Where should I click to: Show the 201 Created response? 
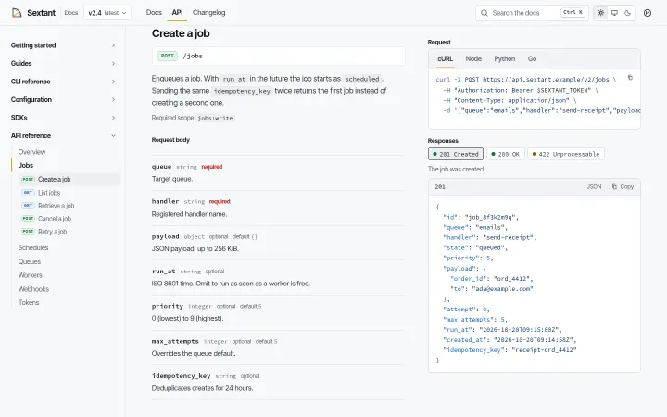click(456, 154)
